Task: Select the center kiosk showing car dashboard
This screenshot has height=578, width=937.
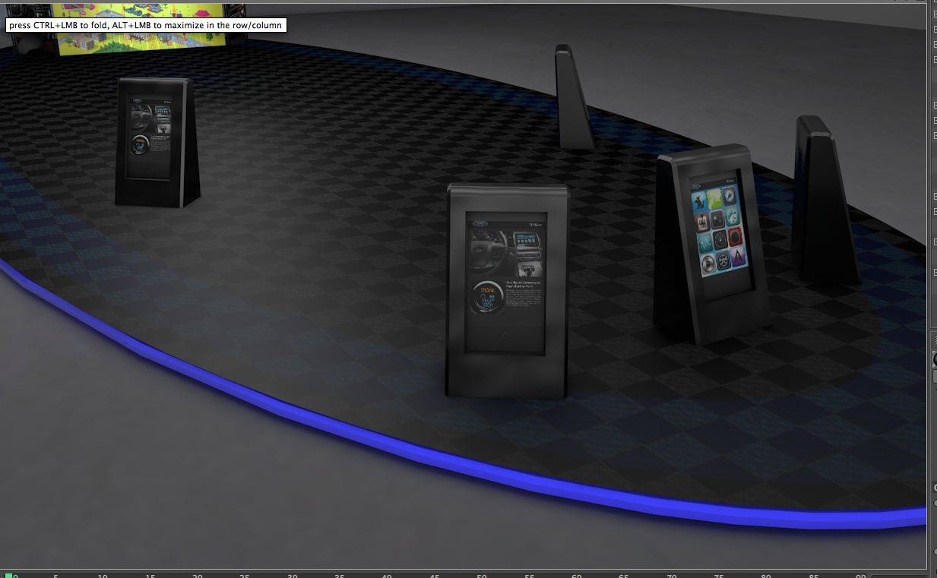Action: (x=507, y=290)
